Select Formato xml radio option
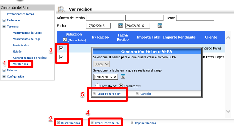Viewport: 234px width, 126px height. (121, 85)
